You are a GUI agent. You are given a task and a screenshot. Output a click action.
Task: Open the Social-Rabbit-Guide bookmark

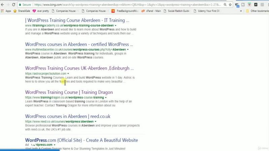click(177, 11)
